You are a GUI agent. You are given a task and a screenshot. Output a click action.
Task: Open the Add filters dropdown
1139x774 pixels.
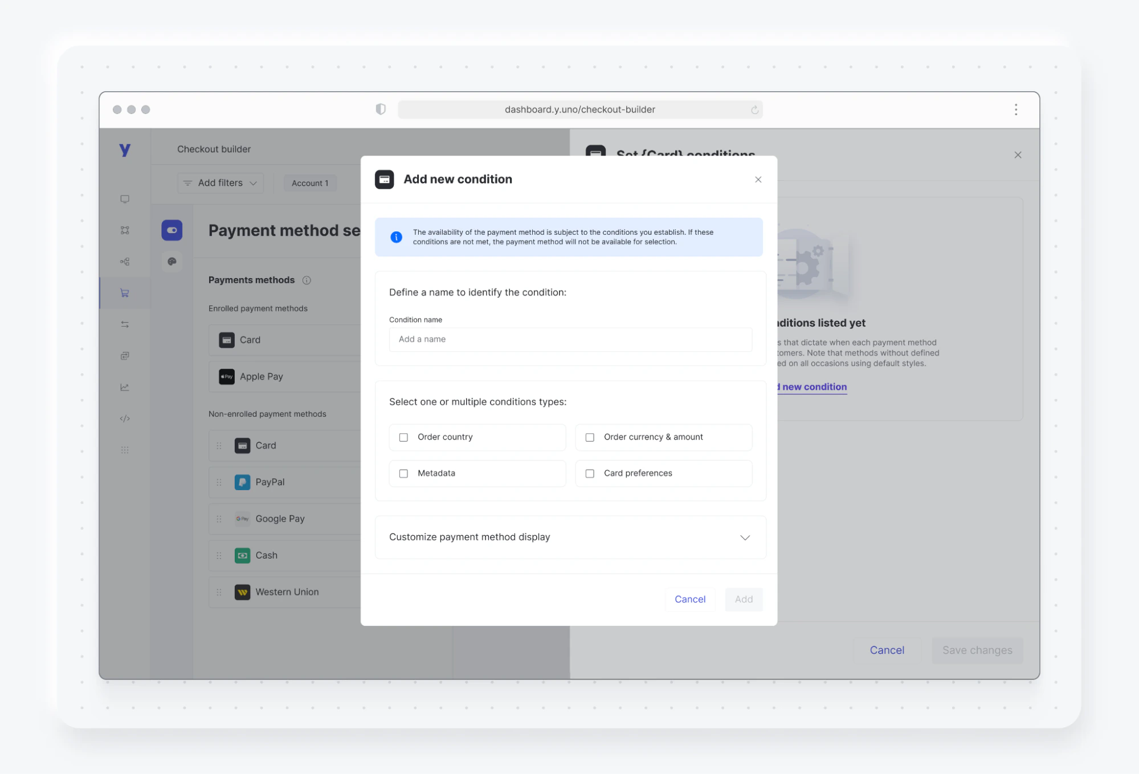click(221, 183)
